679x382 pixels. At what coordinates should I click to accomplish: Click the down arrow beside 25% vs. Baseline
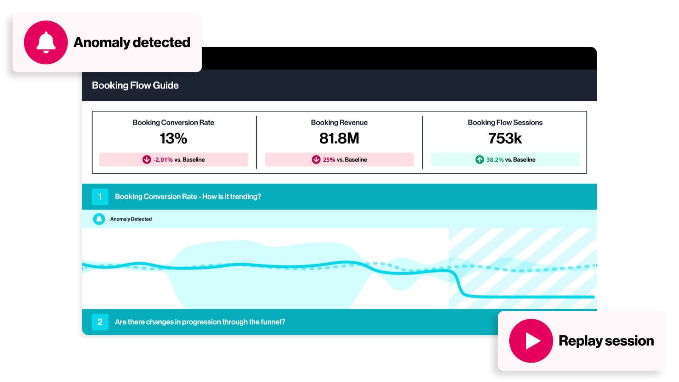coord(316,160)
